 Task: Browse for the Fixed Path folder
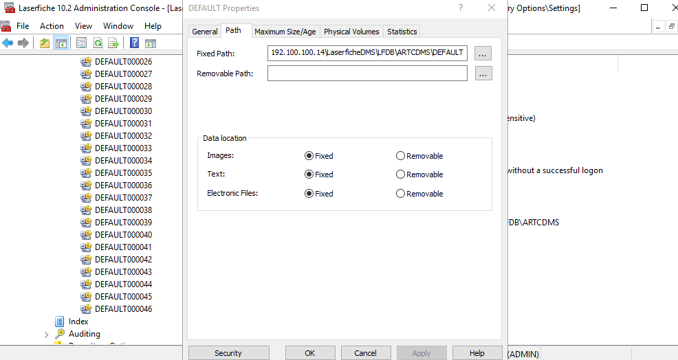483,54
